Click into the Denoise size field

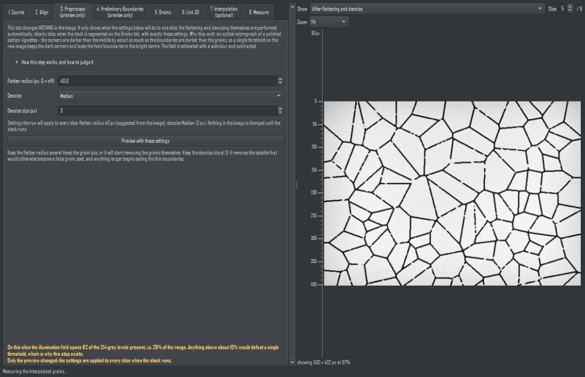point(168,110)
